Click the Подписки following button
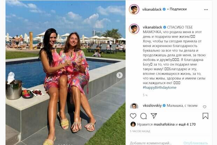The height and width of the screenshot is (145, 217). 178,9
